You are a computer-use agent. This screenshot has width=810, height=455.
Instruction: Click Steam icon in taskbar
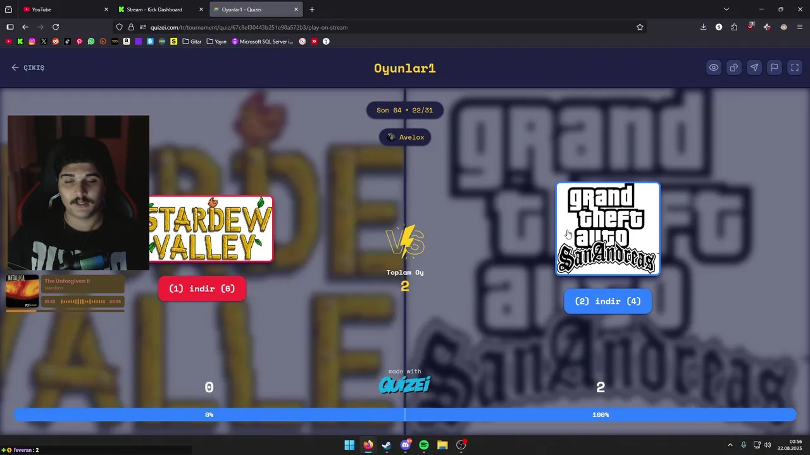click(x=387, y=445)
